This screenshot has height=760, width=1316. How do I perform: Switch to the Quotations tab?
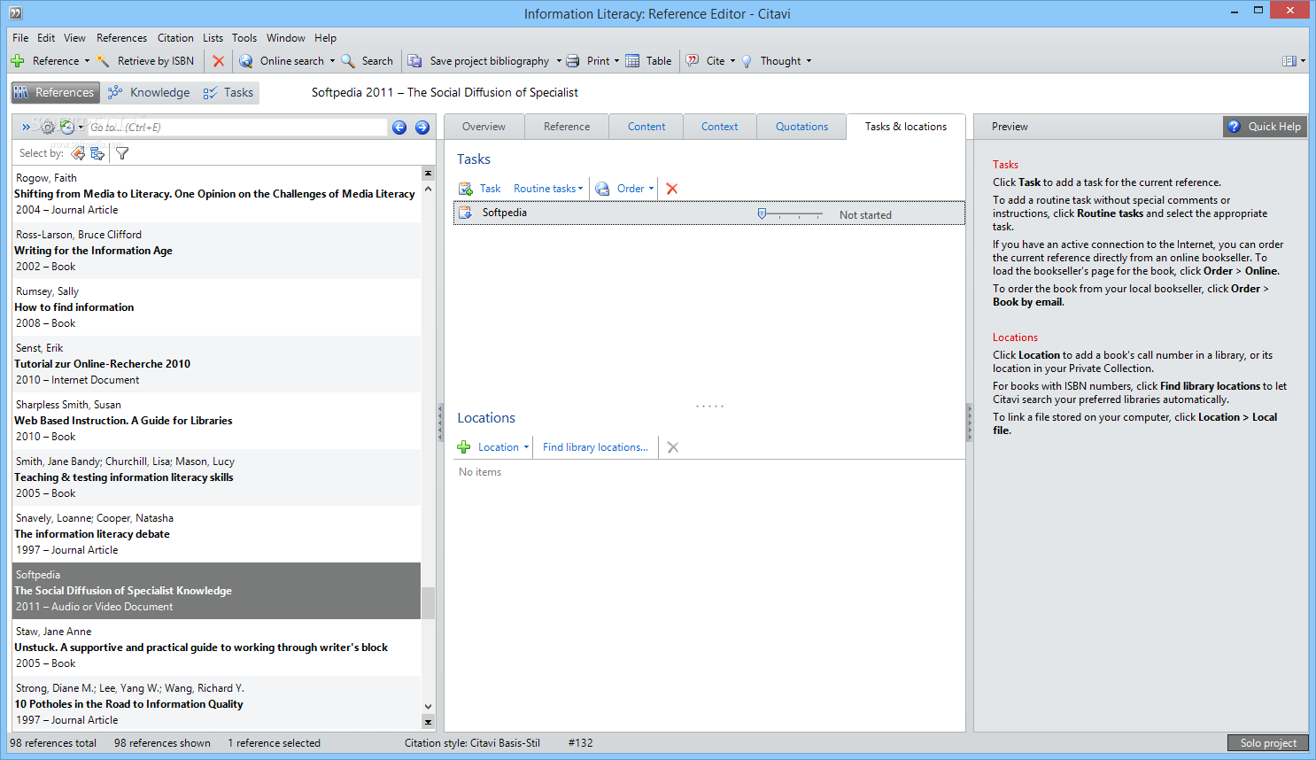click(x=801, y=127)
